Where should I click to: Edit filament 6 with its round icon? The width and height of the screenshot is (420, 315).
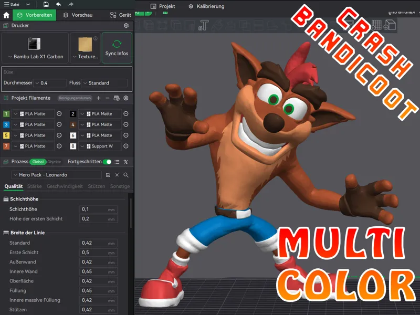tap(126, 135)
